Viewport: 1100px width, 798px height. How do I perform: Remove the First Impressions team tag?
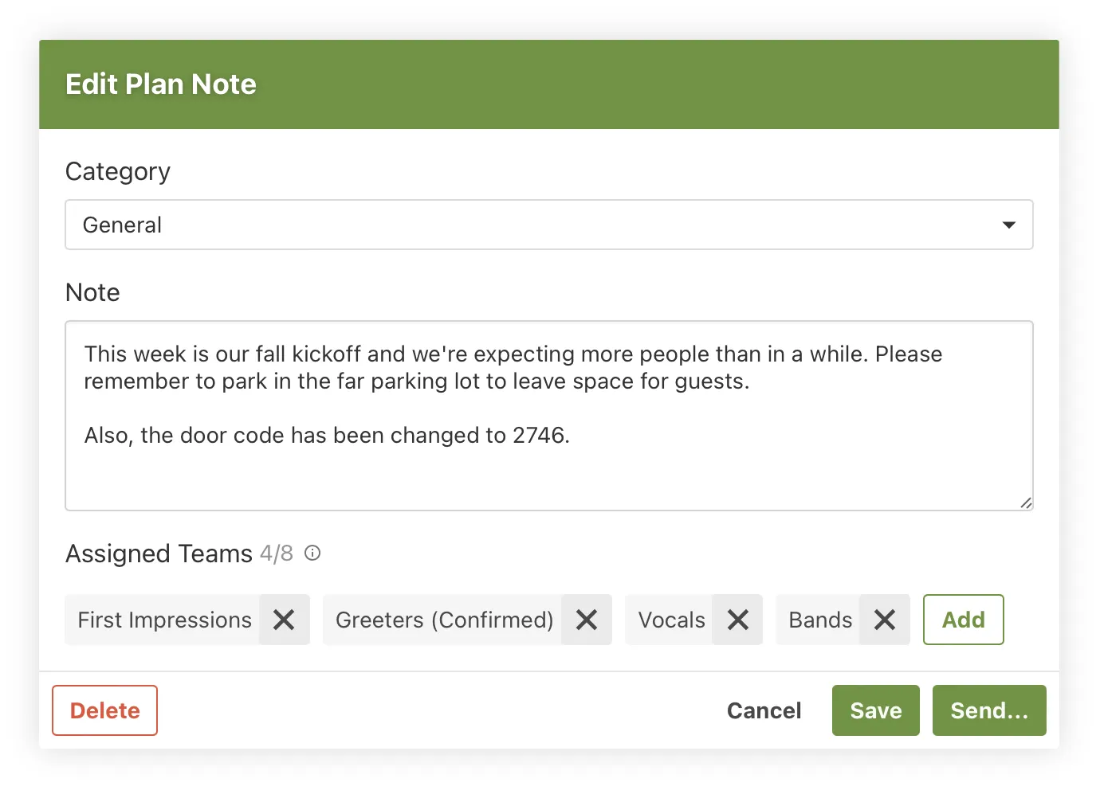(284, 620)
